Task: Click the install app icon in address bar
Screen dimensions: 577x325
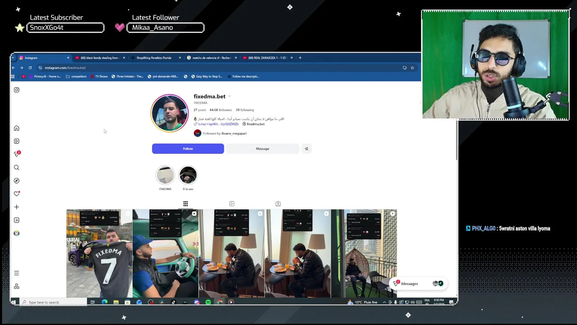Action: point(404,68)
